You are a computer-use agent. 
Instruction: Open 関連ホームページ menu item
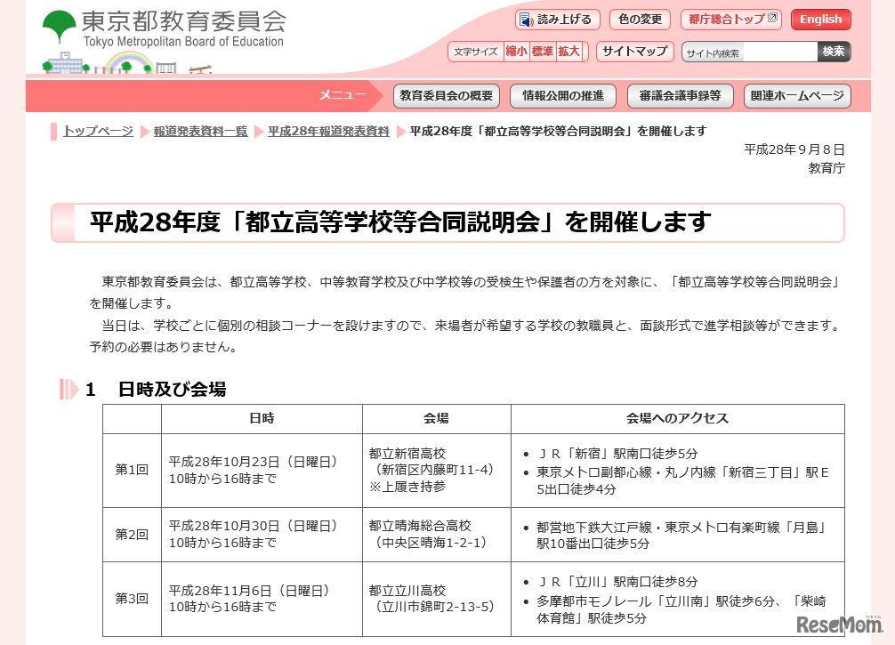[796, 96]
